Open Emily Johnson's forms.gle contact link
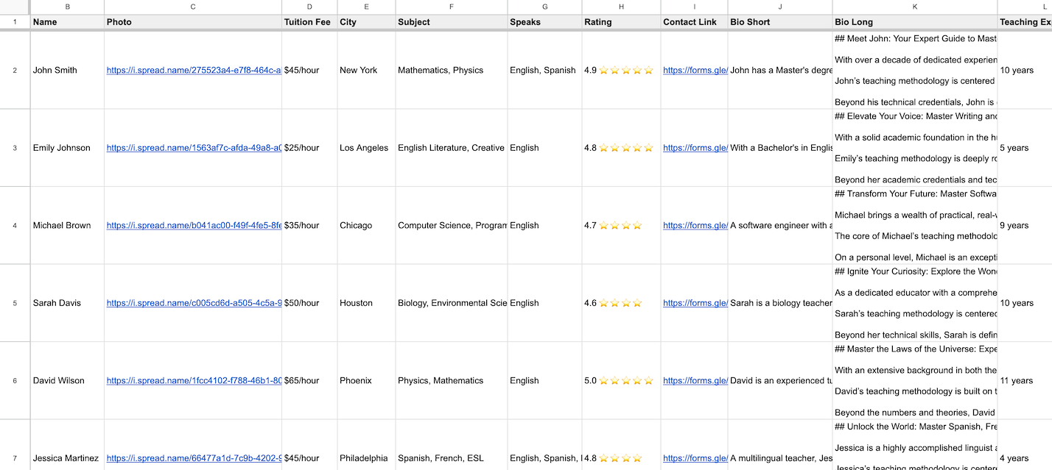Viewport: 1052px width, 470px height. click(695, 148)
